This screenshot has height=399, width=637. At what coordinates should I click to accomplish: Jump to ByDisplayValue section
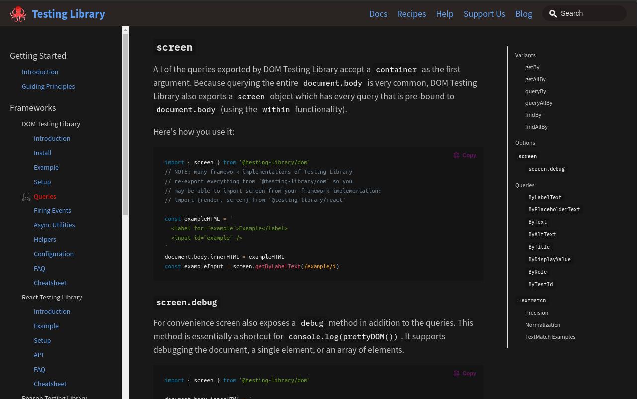click(x=550, y=259)
